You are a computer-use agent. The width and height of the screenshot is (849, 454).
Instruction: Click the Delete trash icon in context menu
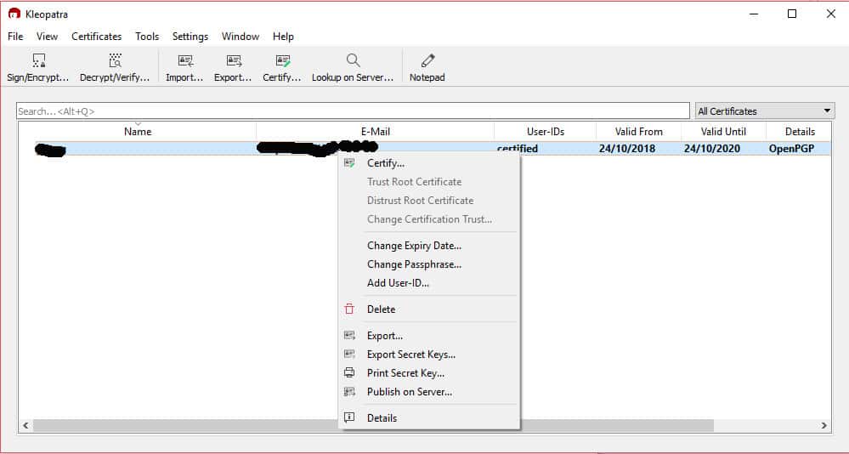point(349,309)
